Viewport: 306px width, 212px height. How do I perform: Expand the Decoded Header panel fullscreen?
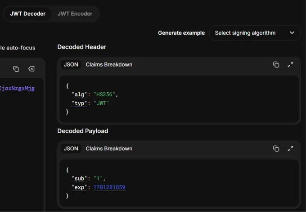tap(290, 65)
